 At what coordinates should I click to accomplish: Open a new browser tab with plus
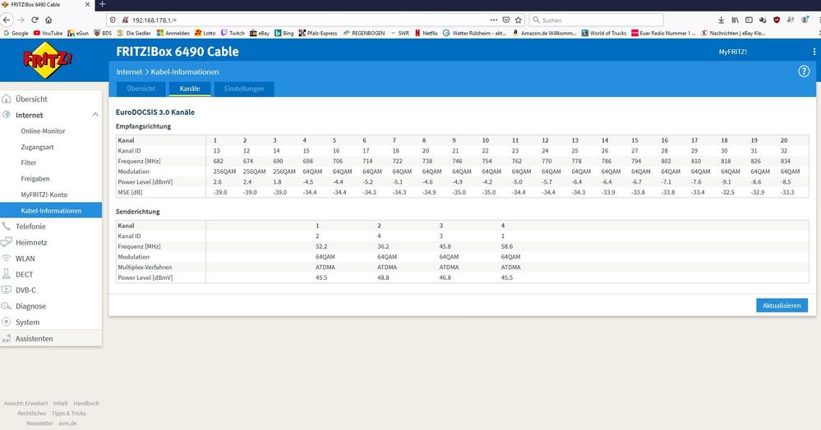102,4
